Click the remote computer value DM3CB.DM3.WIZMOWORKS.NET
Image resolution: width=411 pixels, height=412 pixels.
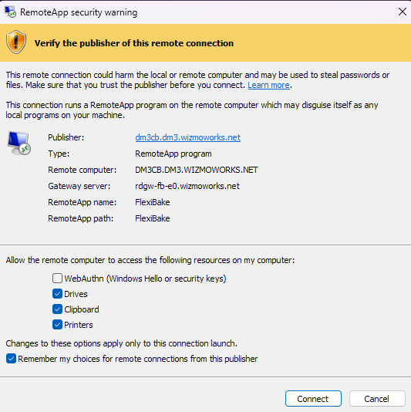(197, 170)
